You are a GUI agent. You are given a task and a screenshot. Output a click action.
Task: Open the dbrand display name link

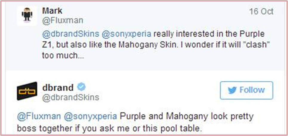tap(58, 88)
